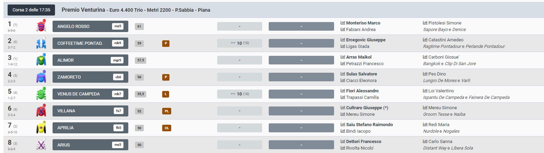Click Alimor's green-yellow jockey silks icon

(41, 60)
